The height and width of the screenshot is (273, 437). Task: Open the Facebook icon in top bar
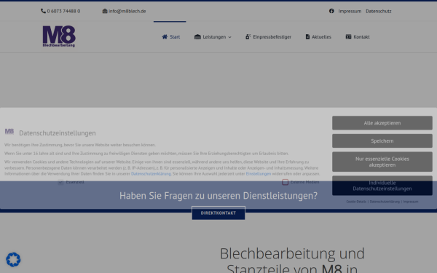(x=331, y=11)
